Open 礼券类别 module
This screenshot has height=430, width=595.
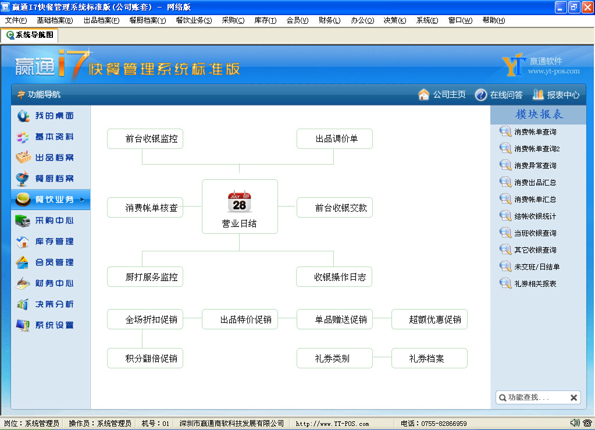coord(334,358)
